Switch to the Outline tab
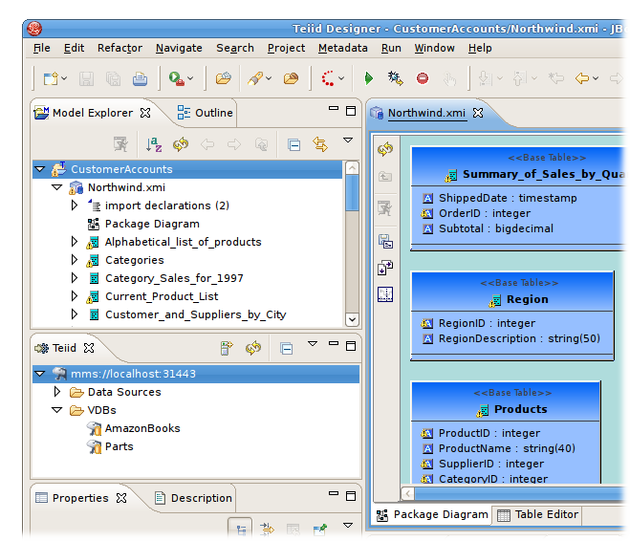This screenshot has height=541, width=630. coord(206,113)
